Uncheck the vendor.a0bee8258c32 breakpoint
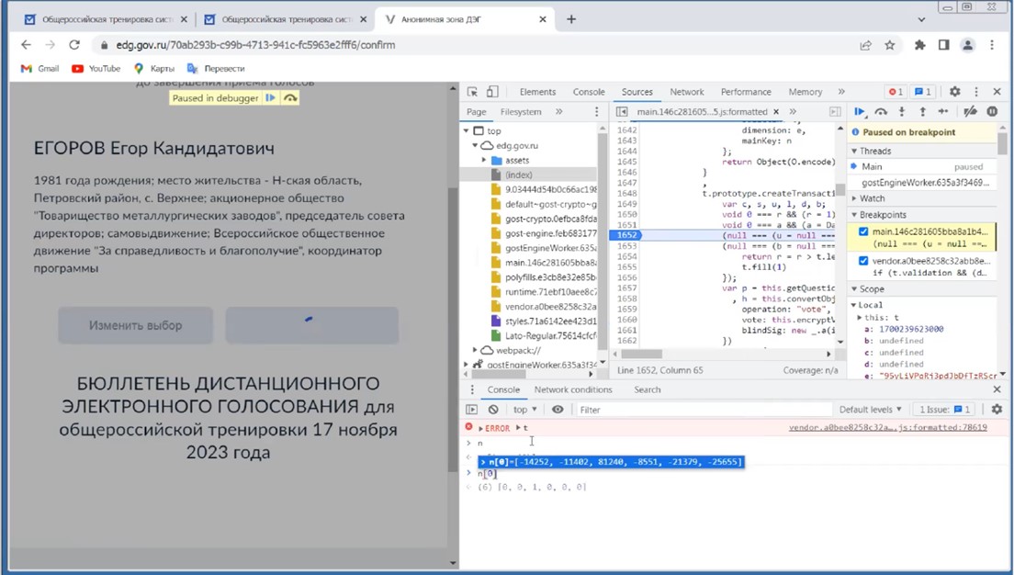This screenshot has width=1014, height=575. (x=862, y=261)
